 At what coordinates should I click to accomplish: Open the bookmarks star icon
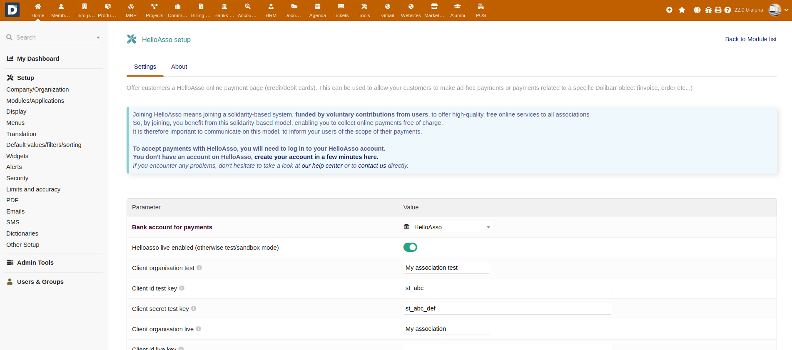682,10
